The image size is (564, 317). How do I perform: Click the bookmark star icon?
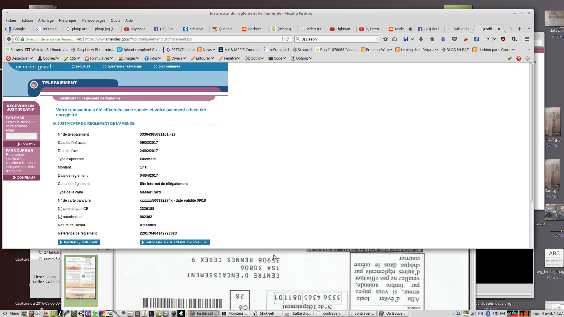coord(385,39)
